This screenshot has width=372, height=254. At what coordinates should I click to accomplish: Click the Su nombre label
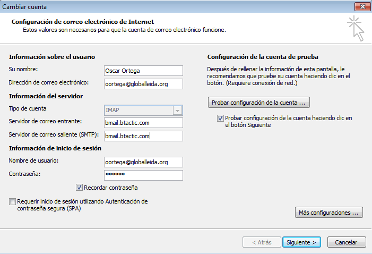coord(23,70)
